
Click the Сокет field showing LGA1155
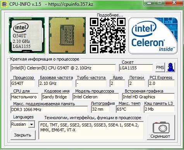point(136,68)
